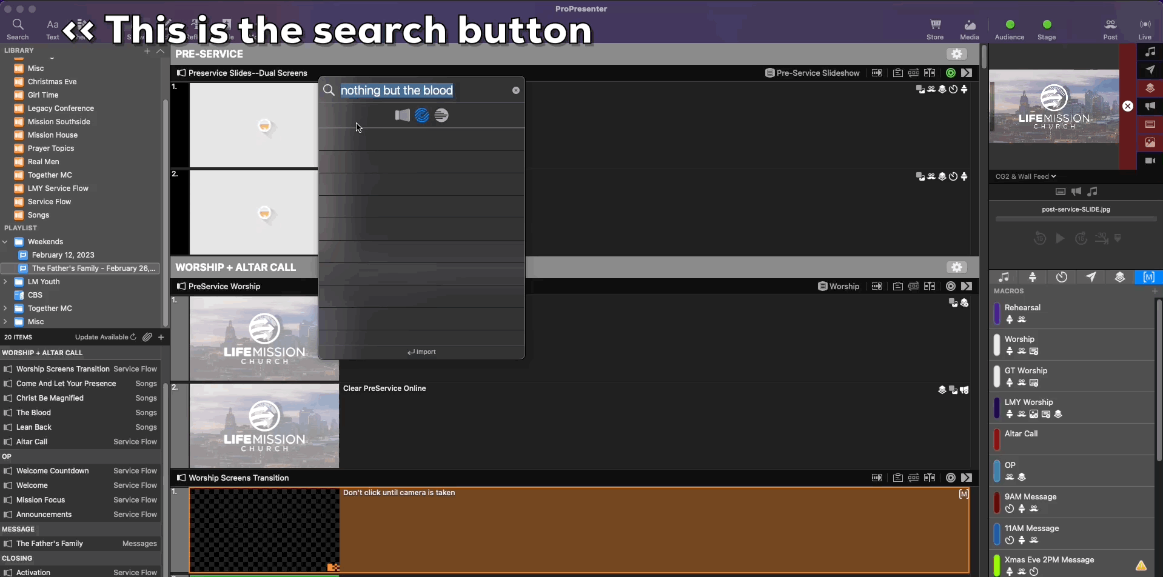The width and height of the screenshot is (1163, 577).
Task: Click the Import button in search popup
Action: coord(421,352)
